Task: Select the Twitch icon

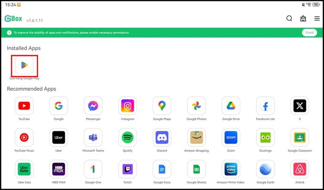Action: pos(127,169)
